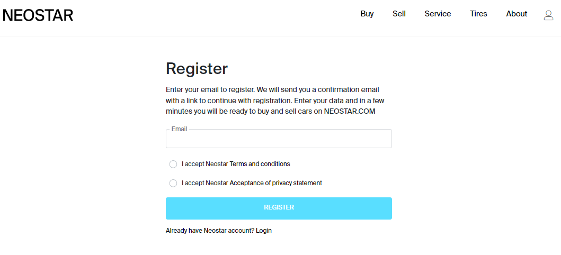Go to the Sell section
Image resolution: width=561 pixels, height=255 pixels.
coord(399,14)
